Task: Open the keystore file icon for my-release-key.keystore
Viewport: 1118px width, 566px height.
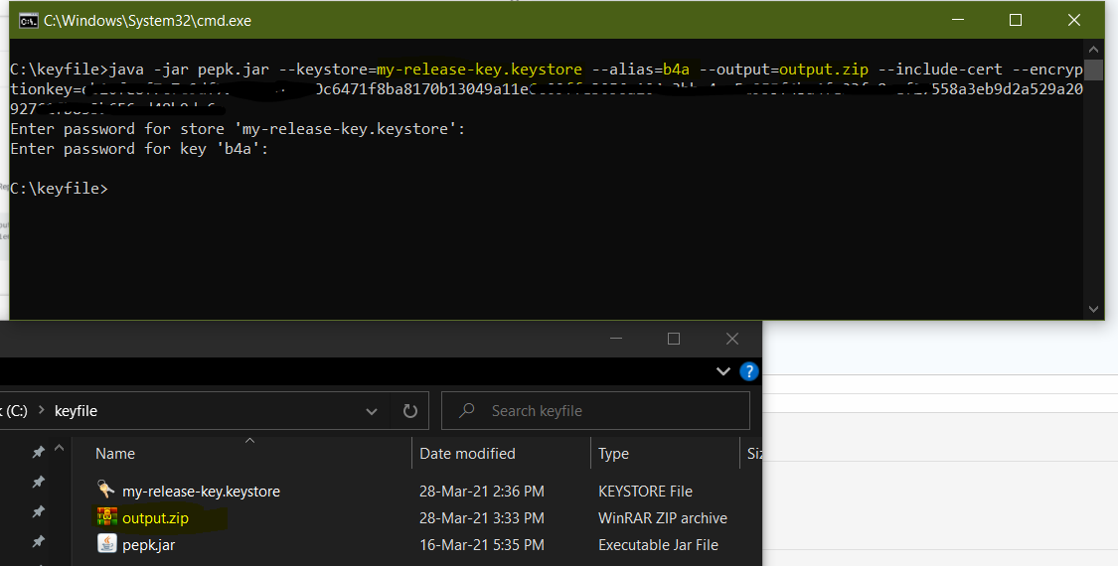Action: coord(106,490)
